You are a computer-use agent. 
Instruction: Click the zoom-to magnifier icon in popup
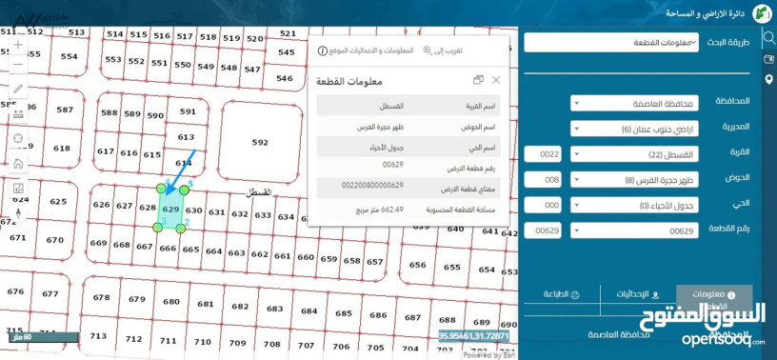coord(428,50)
